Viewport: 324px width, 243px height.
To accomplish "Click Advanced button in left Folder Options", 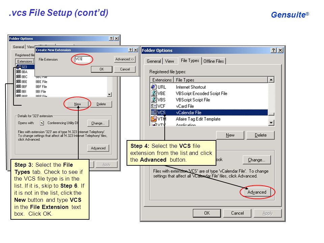I will click(x=98, y=148).
